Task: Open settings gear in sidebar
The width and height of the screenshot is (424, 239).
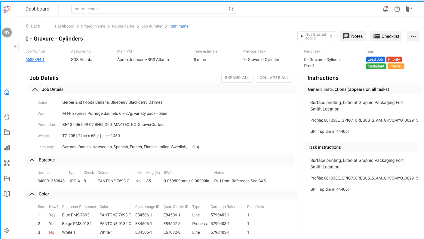Action: (7, 231)
